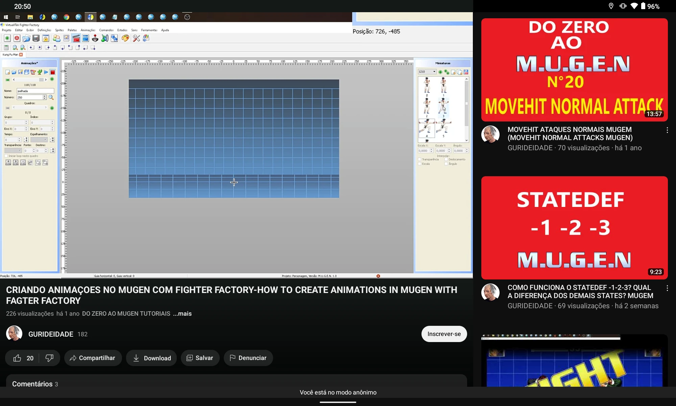Click green plus add animation button
Image resolution: width=676 pixels, height=406 pixels.
(x=52, y=79)
